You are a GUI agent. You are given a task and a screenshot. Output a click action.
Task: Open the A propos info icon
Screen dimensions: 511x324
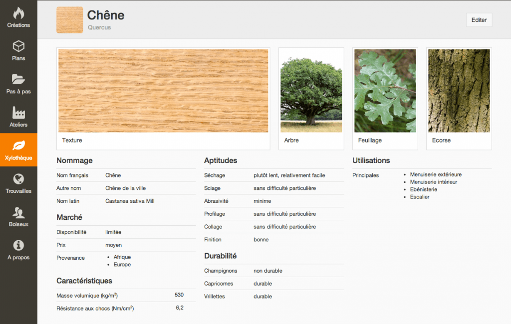pos(18,245)
